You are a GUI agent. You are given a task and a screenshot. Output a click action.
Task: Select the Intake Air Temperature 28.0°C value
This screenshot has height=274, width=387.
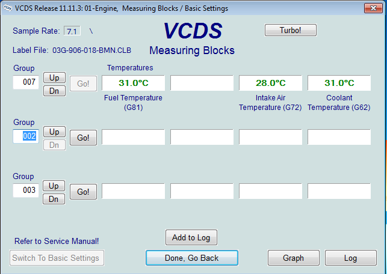pos(270,83)
